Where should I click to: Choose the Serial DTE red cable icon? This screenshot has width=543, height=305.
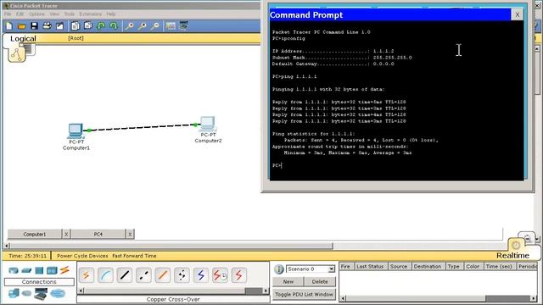pyautogui.click(x=238, y=275)
